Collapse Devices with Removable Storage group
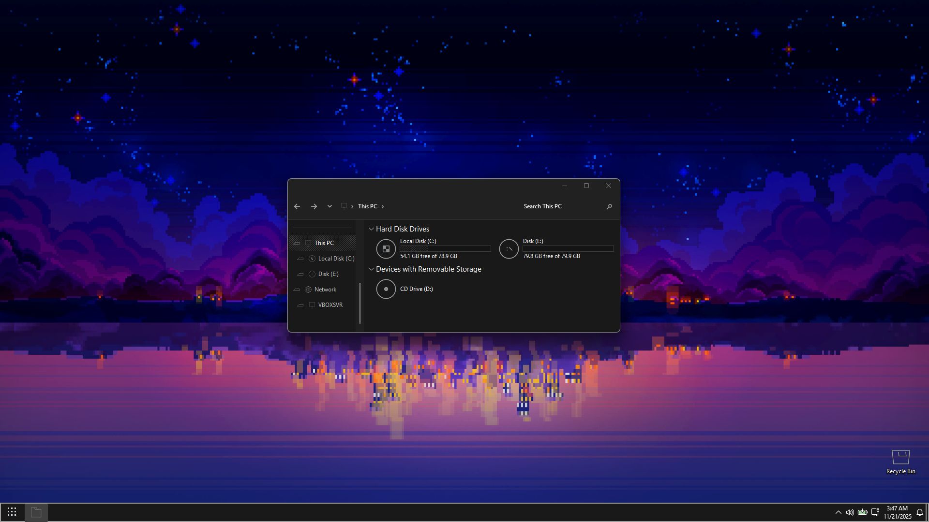The height and width of the screenshot is (522, 929). [x=371, y=269]
